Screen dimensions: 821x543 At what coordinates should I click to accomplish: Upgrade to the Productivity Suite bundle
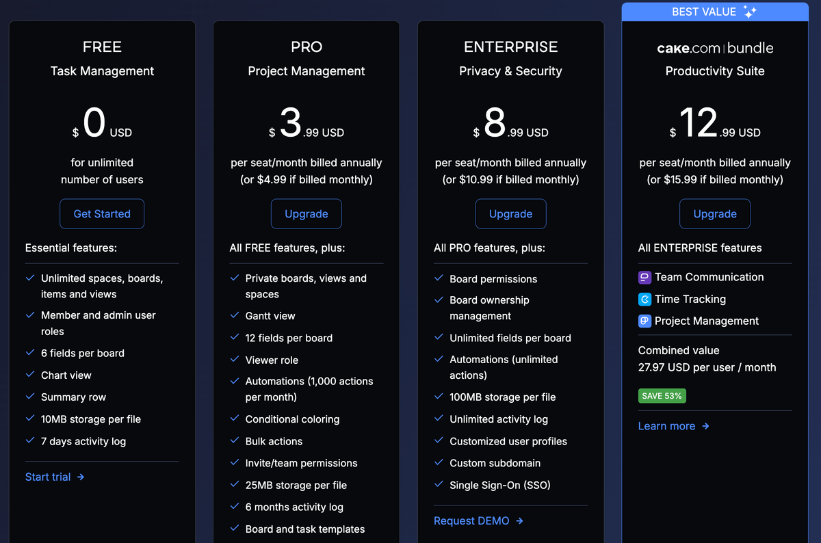(714, 214)
